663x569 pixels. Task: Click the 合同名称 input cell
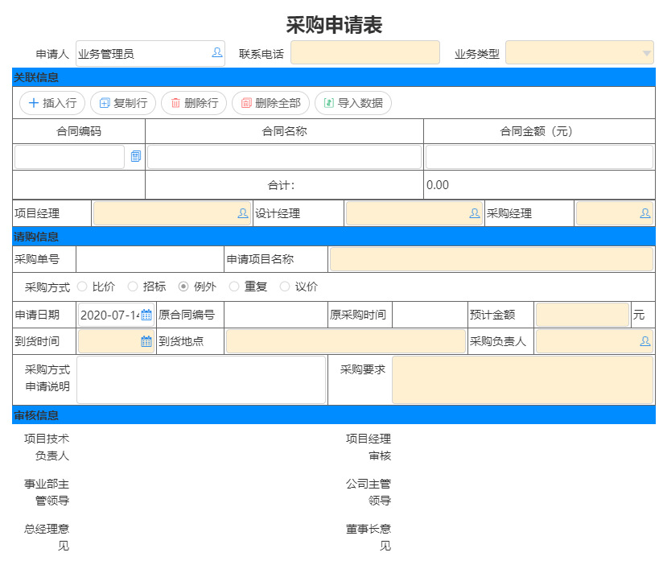point(284,157)
